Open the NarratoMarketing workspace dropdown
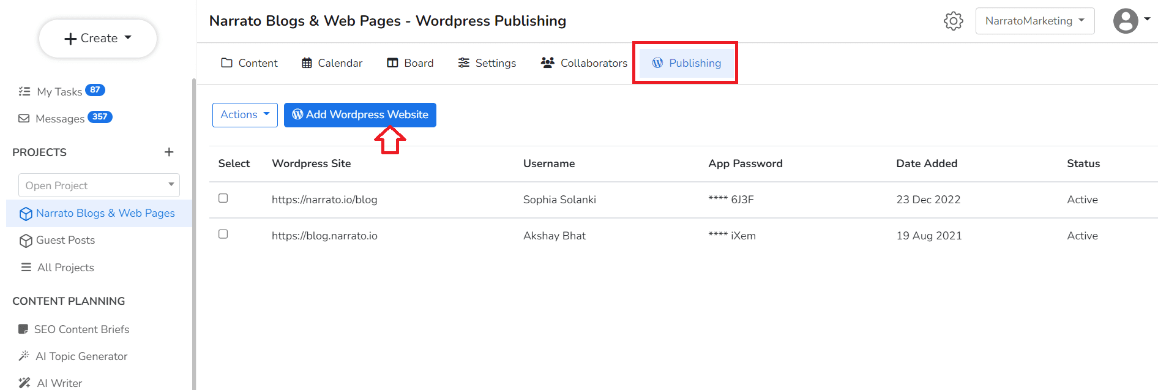The width and height of the screenshot is (1158, 390). coord(1034,21)
